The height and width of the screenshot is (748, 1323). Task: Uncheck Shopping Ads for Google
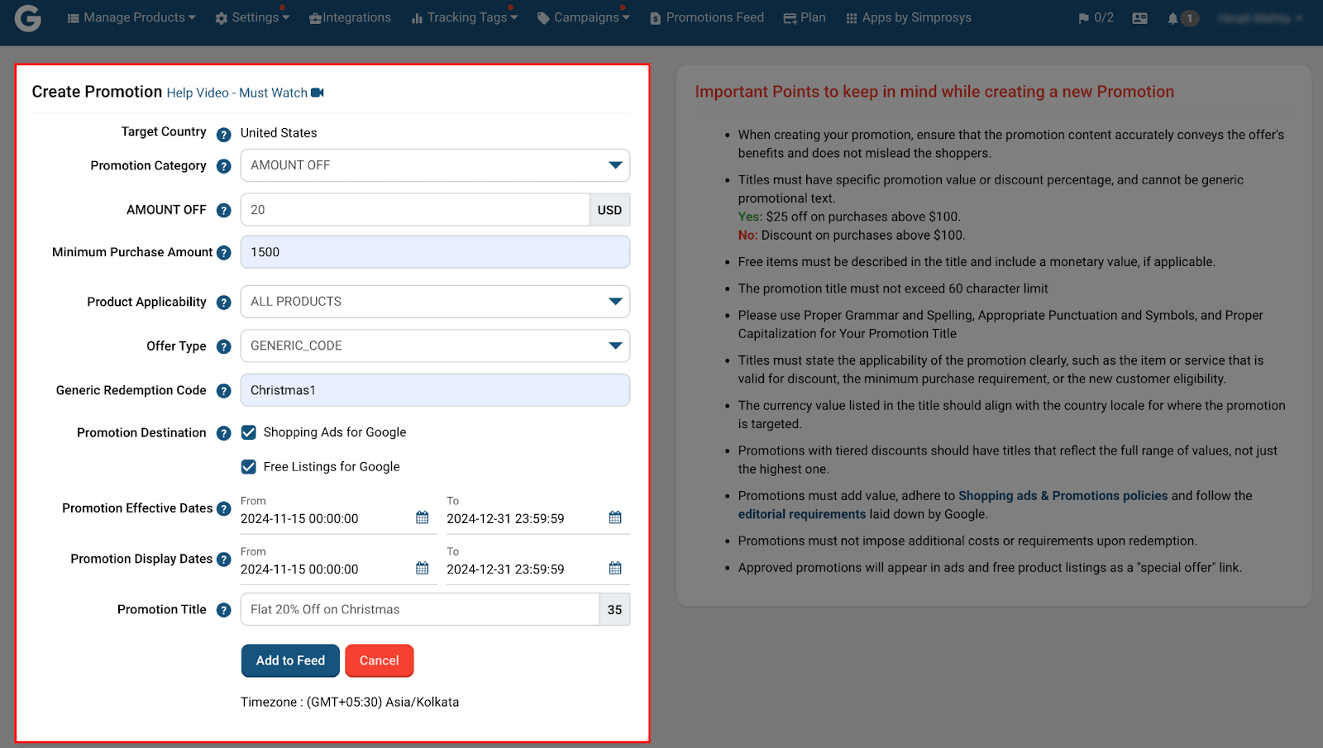pos(248,432)
